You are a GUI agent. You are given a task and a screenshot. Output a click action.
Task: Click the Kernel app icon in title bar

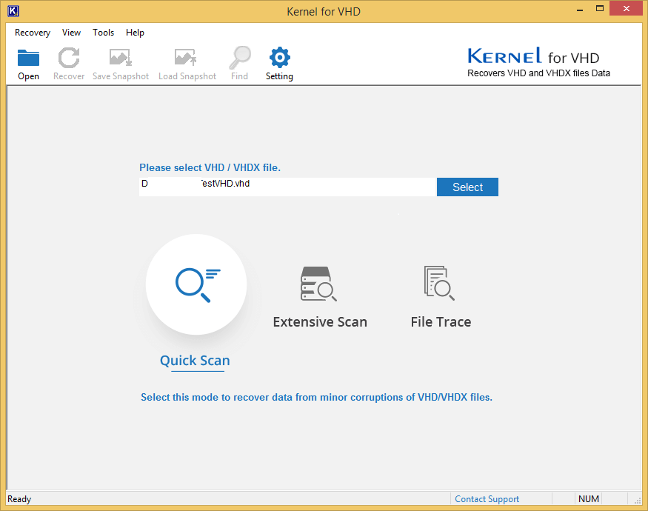click(13, 11)
